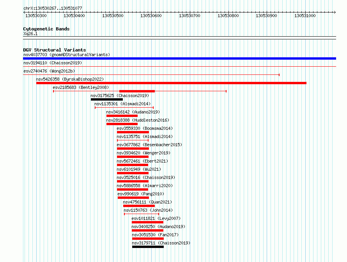Select esv2740476 (Wong2012b) label
The height and width of the screenshot is (262, 347).
[x=49, y=71]
